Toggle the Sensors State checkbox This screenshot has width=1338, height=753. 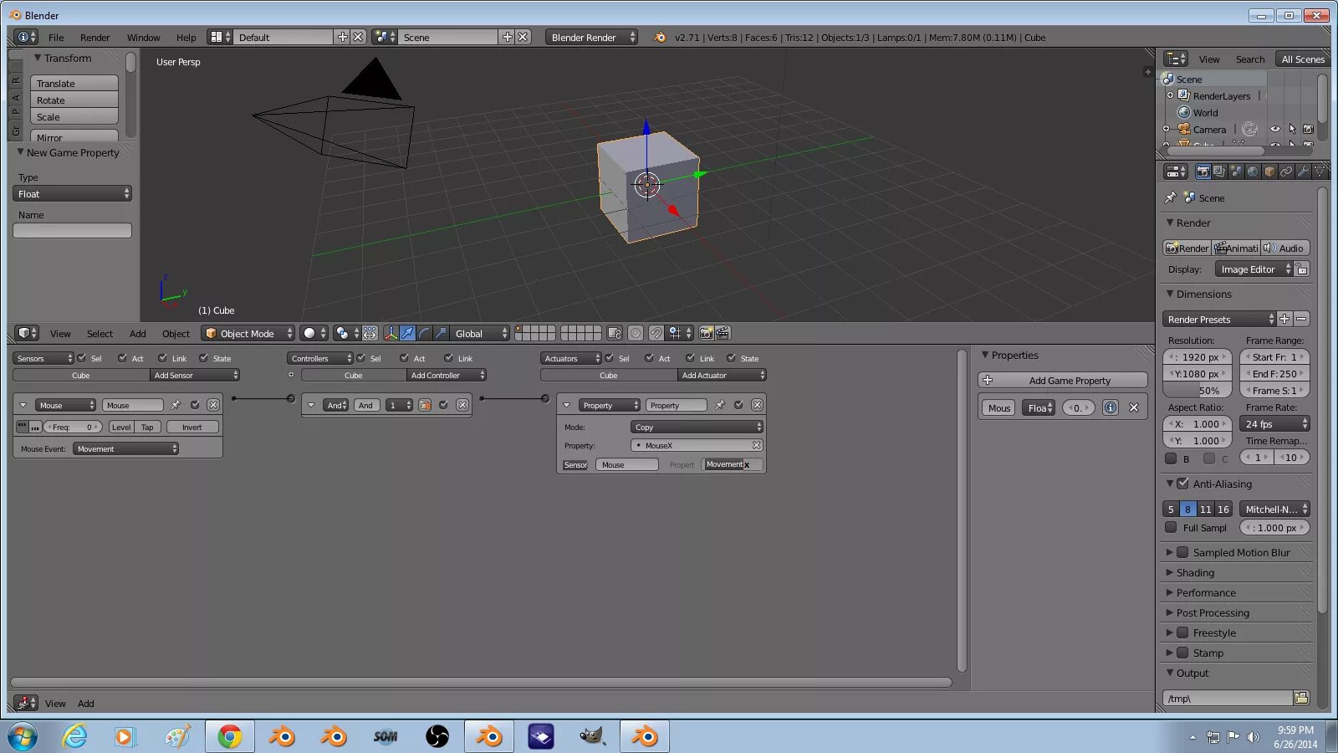pyautogui.click(x=203, y=358)
